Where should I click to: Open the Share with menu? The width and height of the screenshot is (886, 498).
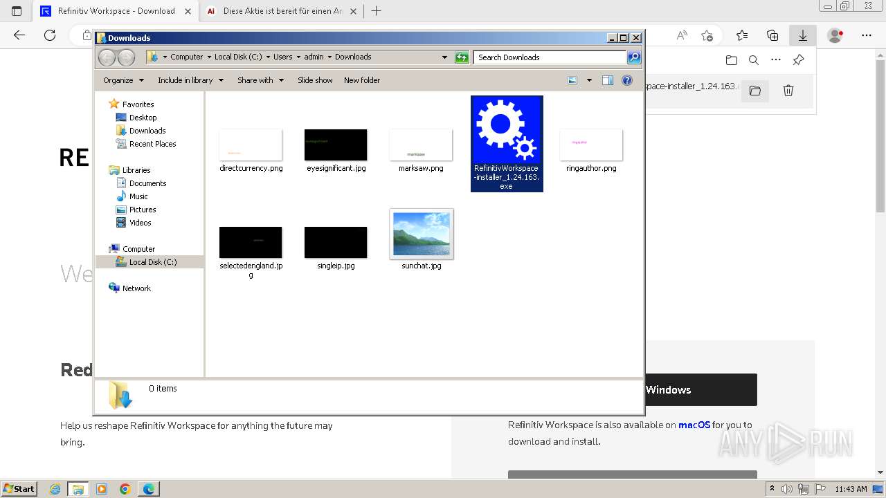pyautogui.click(x=260, y=80)
